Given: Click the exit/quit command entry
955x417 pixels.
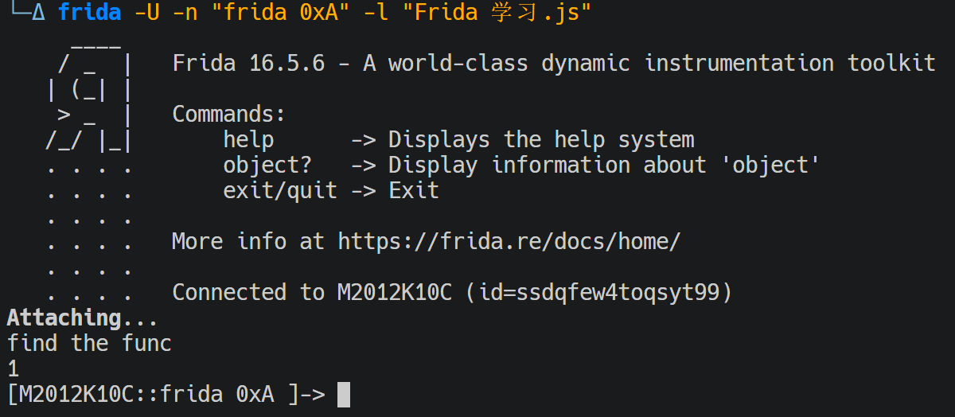Looking at the screenshot, I should pyautogui.click(x=280, y=191).
